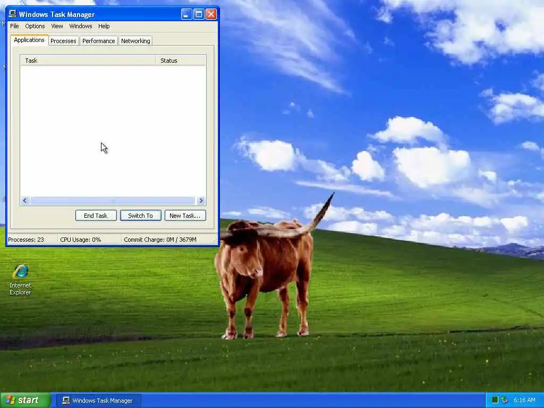This screenshot has width=544, height=408.
Task: Close the Windows Task Manager window
Action: click(x=211, y=14)
